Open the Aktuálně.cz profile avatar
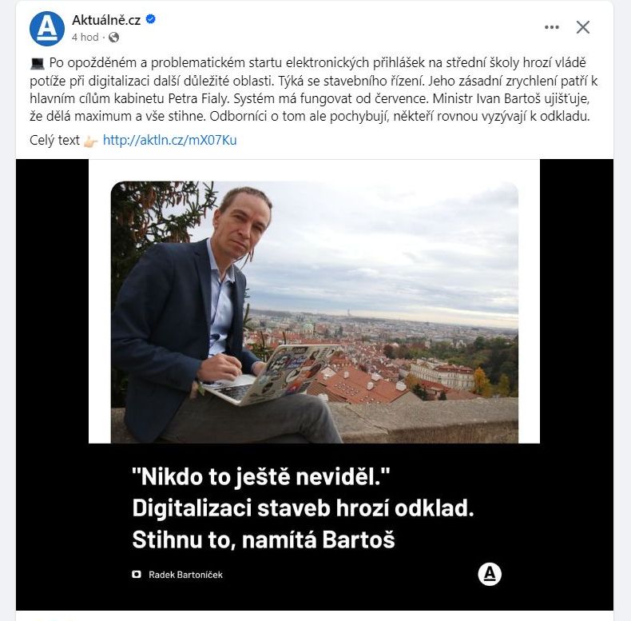 pyautogui.click(x=47, y=29)
